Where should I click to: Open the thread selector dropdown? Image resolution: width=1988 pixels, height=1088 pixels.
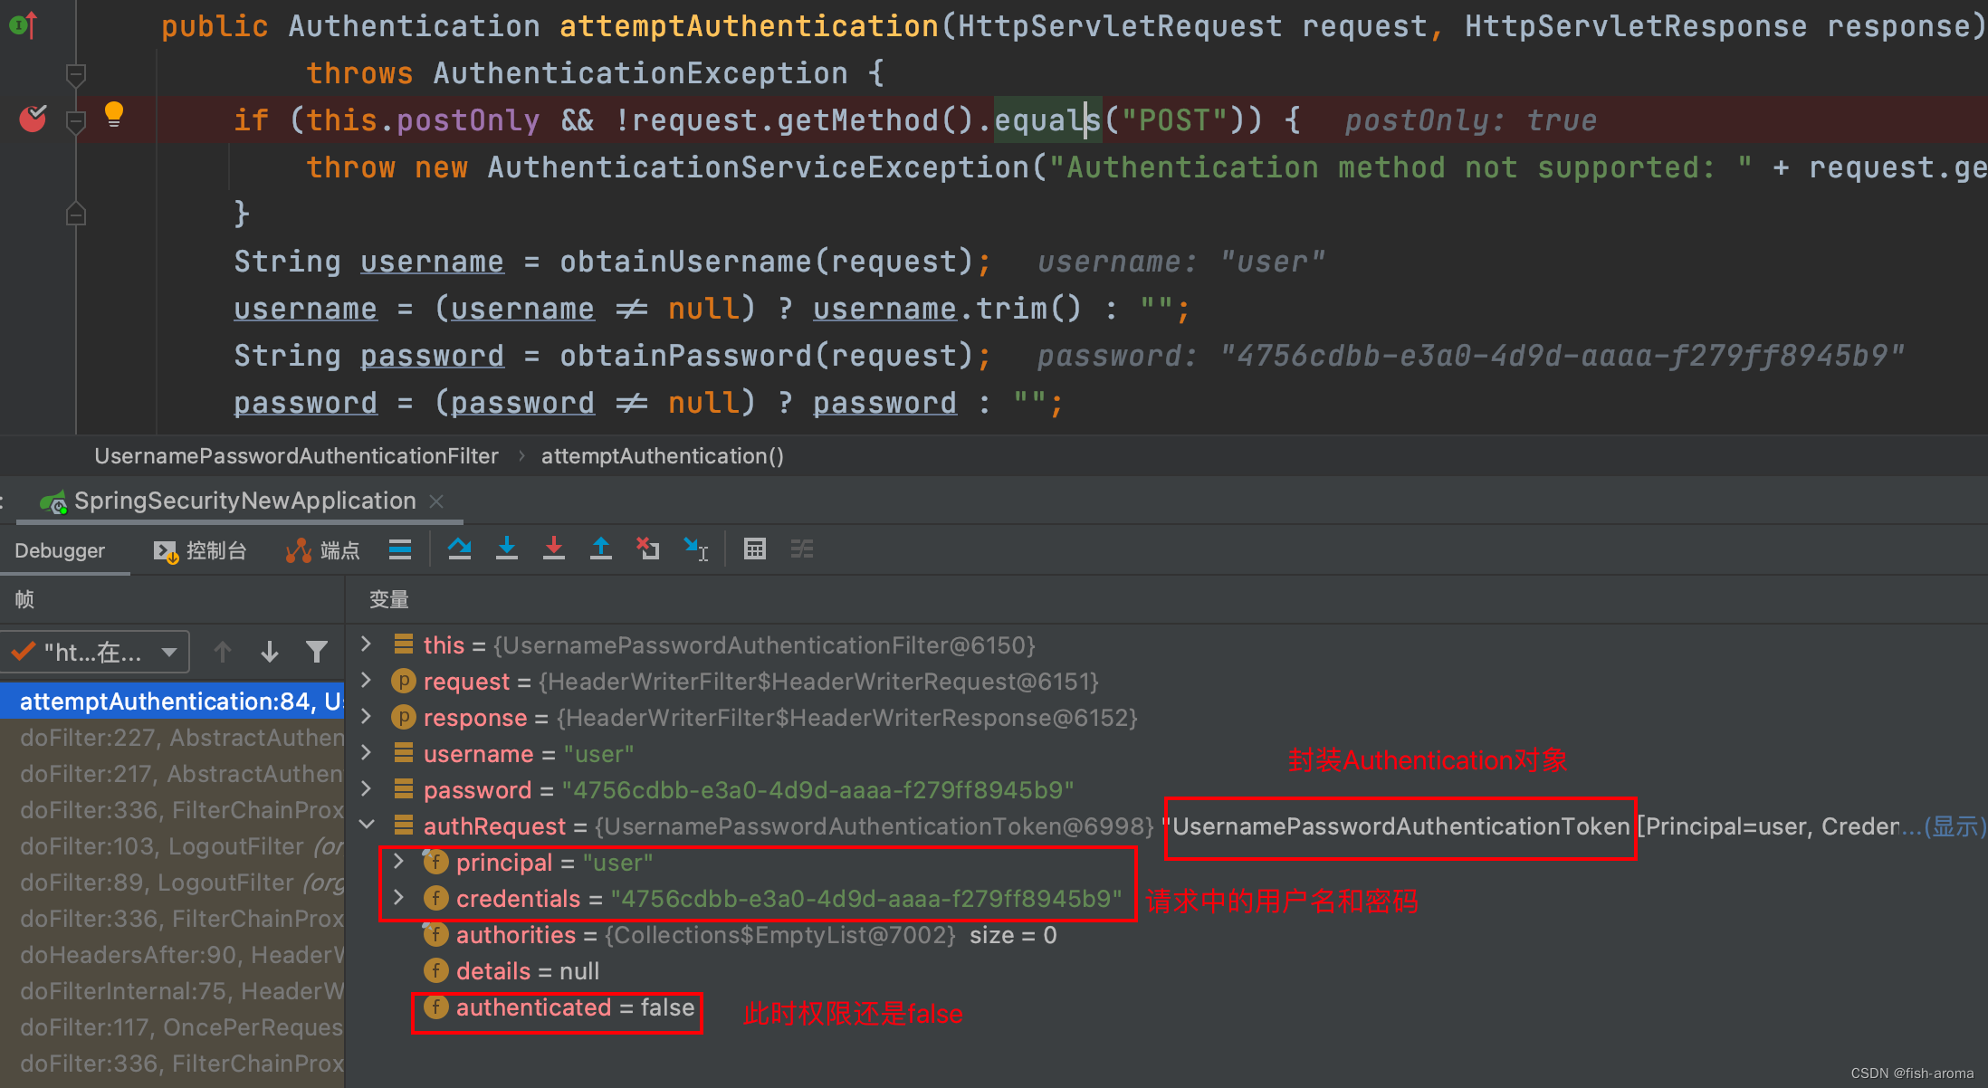pyautogui.click(x=96, y=652)
